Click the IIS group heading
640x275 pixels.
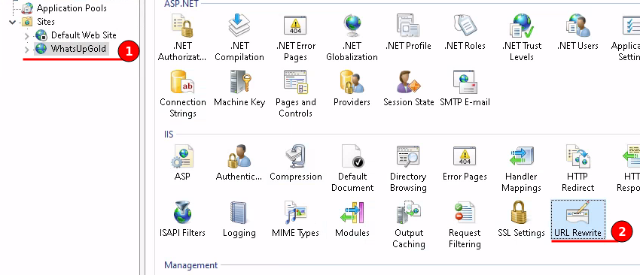click(x=169, y=134)
